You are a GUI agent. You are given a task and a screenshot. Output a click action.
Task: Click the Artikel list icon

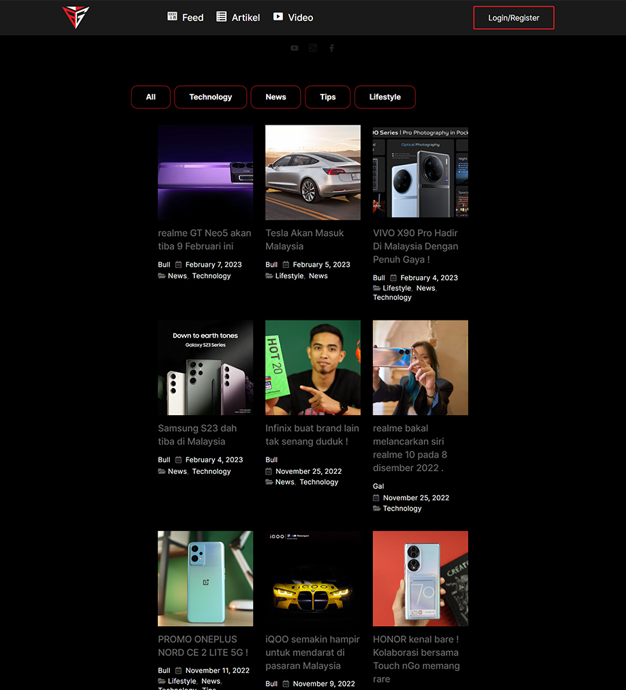pyautogui.click(x=222, y=16)
